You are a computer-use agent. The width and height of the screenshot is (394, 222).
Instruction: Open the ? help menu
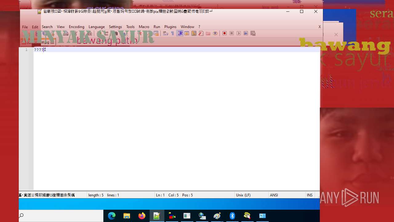coord(199,27)
